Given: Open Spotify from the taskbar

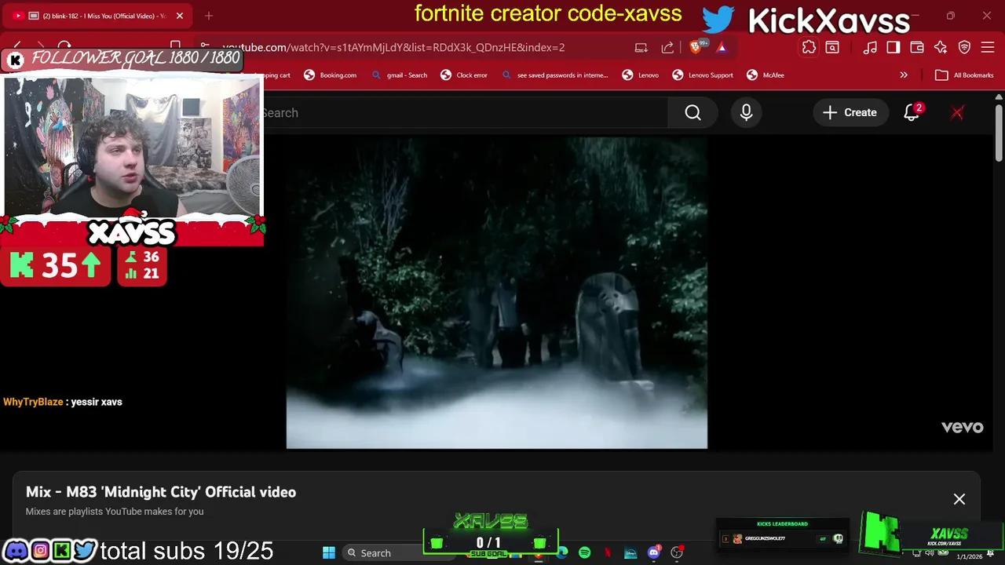Looking at the screenshot, I should point(585,553).
